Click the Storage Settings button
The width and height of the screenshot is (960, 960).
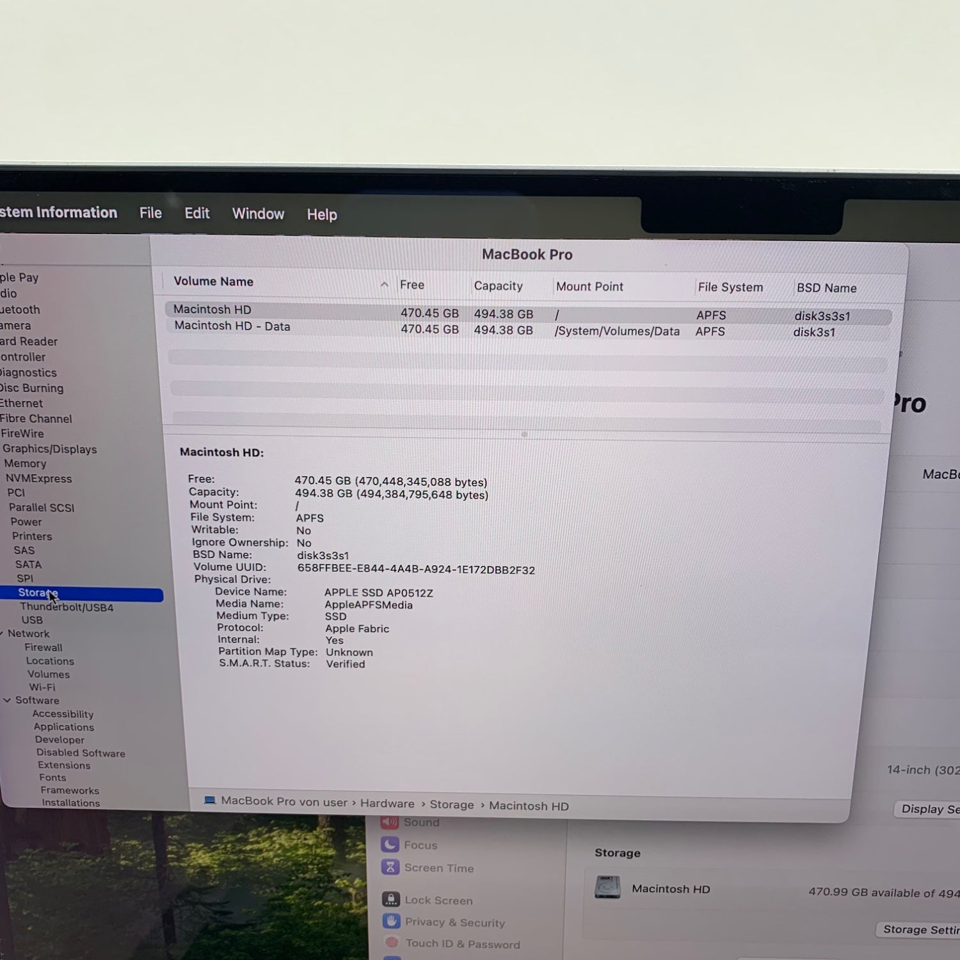(920, 929)
